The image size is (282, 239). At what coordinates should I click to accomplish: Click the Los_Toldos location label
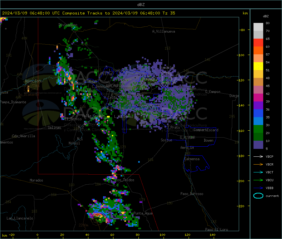(x=125, y=180)
